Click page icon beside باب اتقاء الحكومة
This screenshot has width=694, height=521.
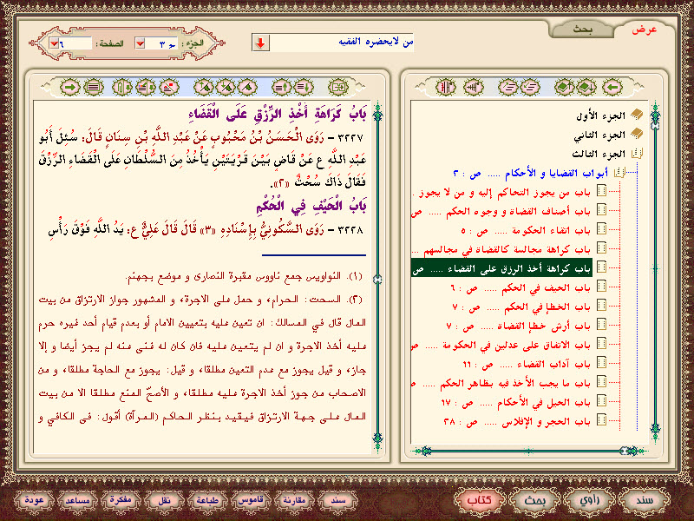click(601, 228)
